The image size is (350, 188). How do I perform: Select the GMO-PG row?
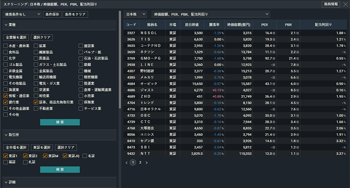(x=235, y=58)
